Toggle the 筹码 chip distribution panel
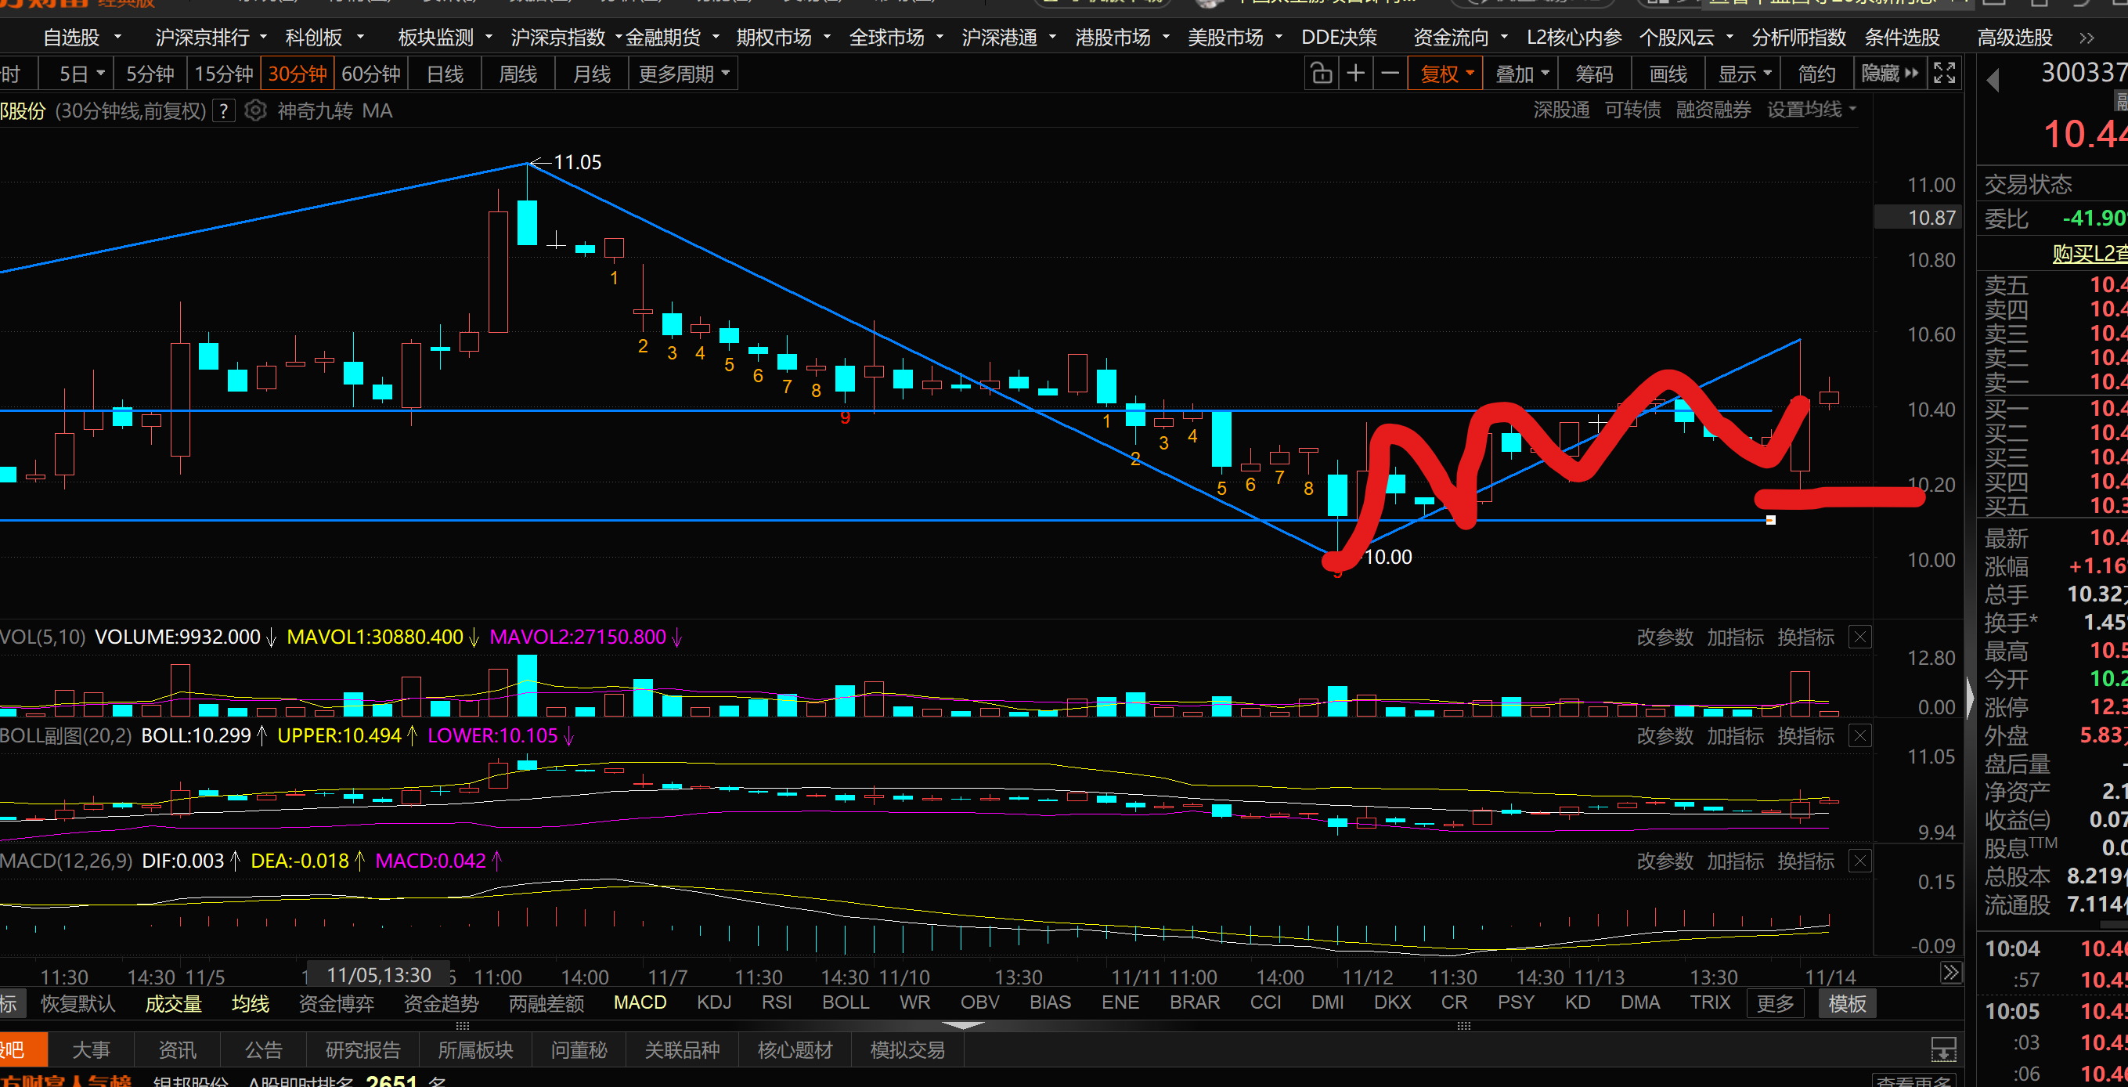The height and width of the screenshot is (1087, 2128). tap(1593, 74)
